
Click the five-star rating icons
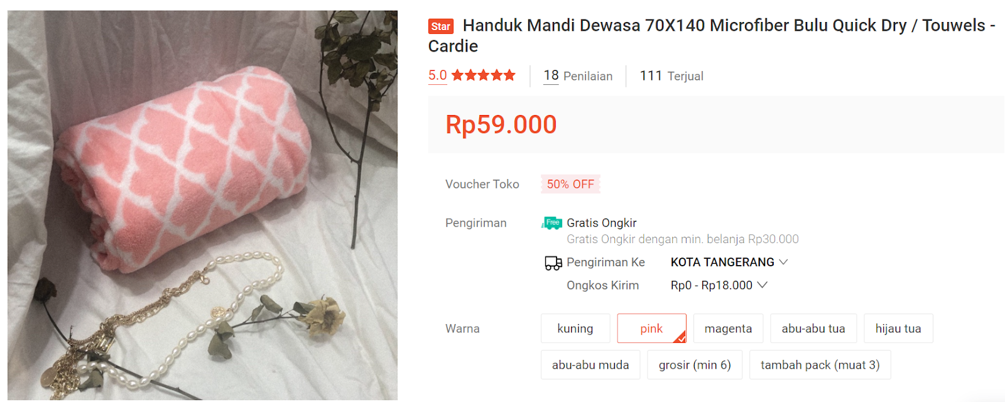point(484,75)
